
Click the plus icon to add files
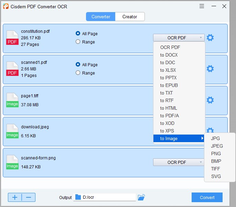coord(15,197)
